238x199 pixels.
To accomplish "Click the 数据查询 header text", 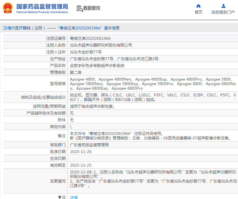I will tap(92, 8).
